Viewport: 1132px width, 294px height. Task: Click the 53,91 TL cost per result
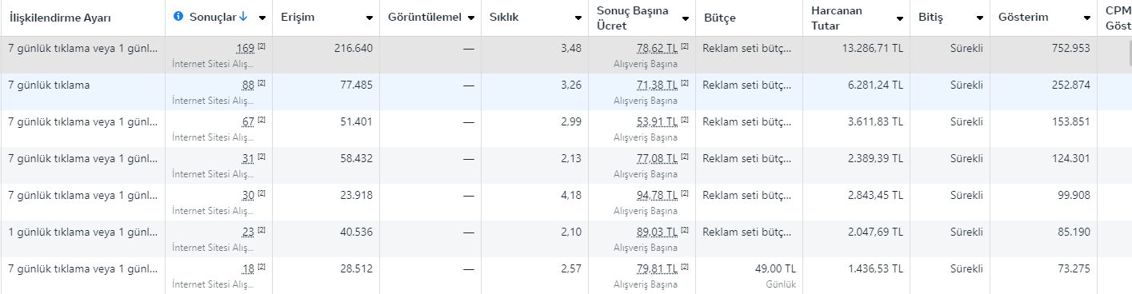658,121
